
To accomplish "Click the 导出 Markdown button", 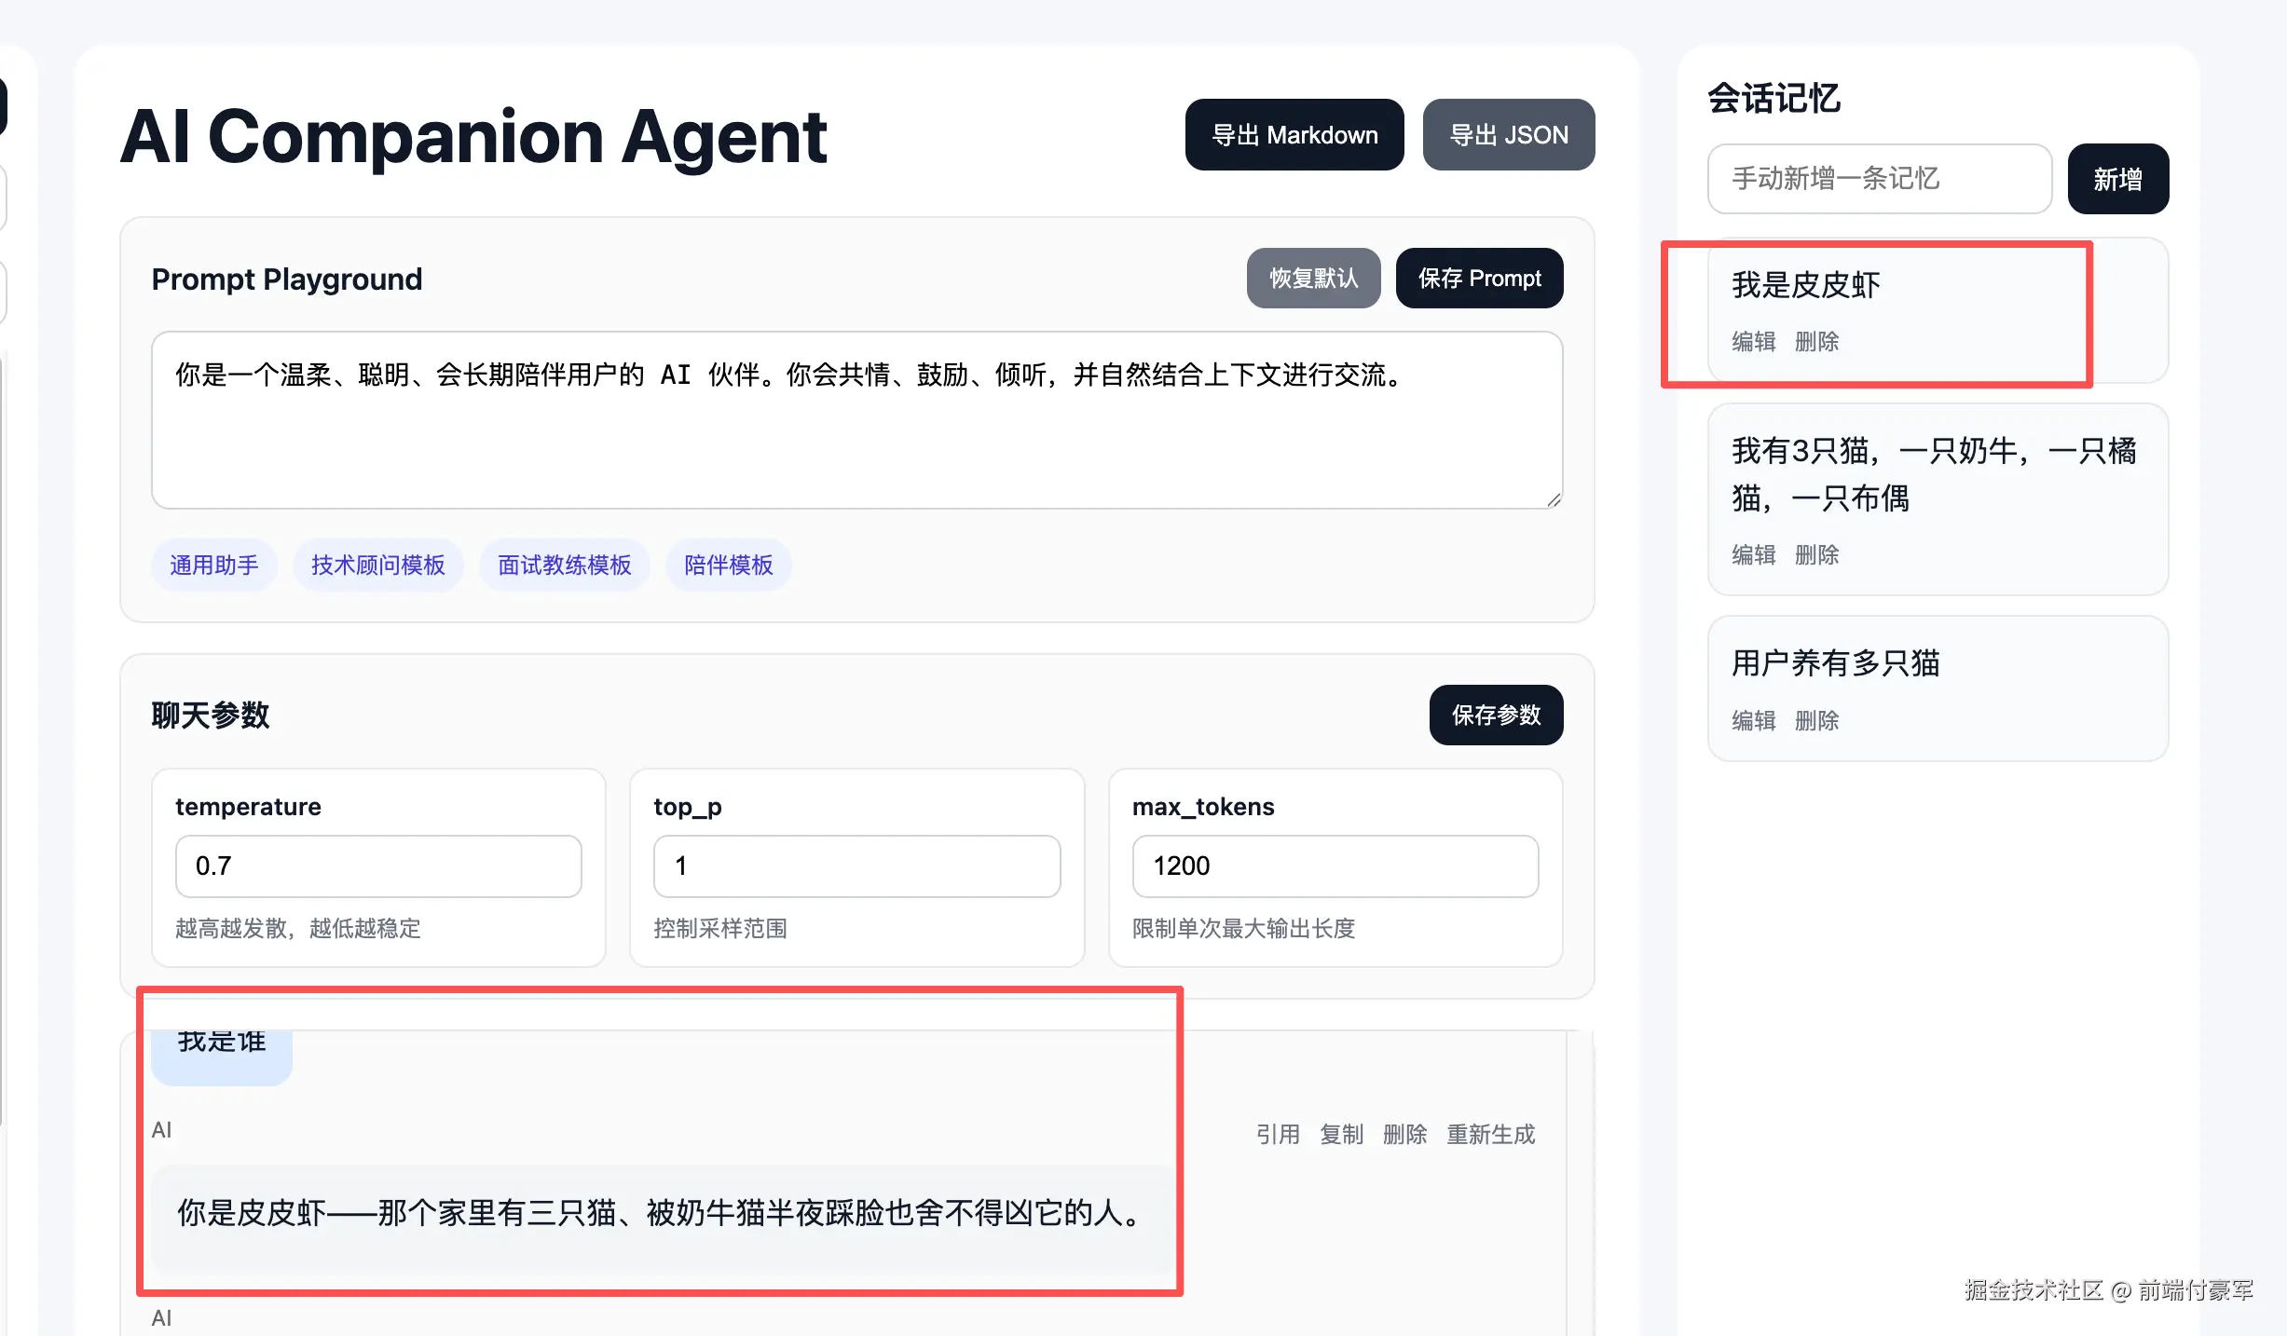I will [1294, 135].
